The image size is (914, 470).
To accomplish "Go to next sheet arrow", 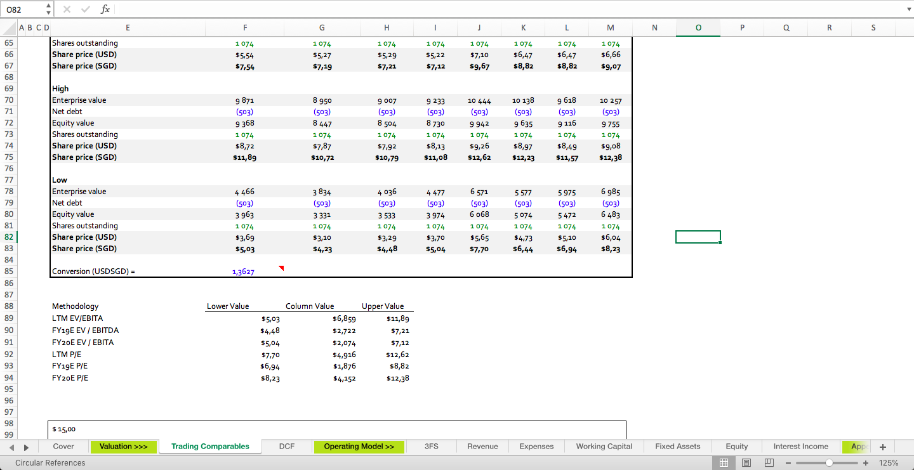I will 26,447.
